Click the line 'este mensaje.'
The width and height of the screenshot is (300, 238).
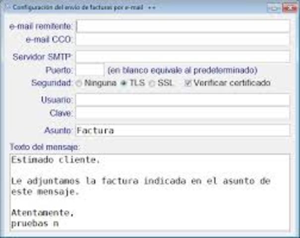tap(45, 192)
